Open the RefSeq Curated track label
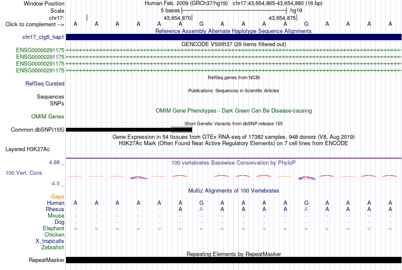Image resolution: width=402 pixels, height=270 pixels. 45,84
